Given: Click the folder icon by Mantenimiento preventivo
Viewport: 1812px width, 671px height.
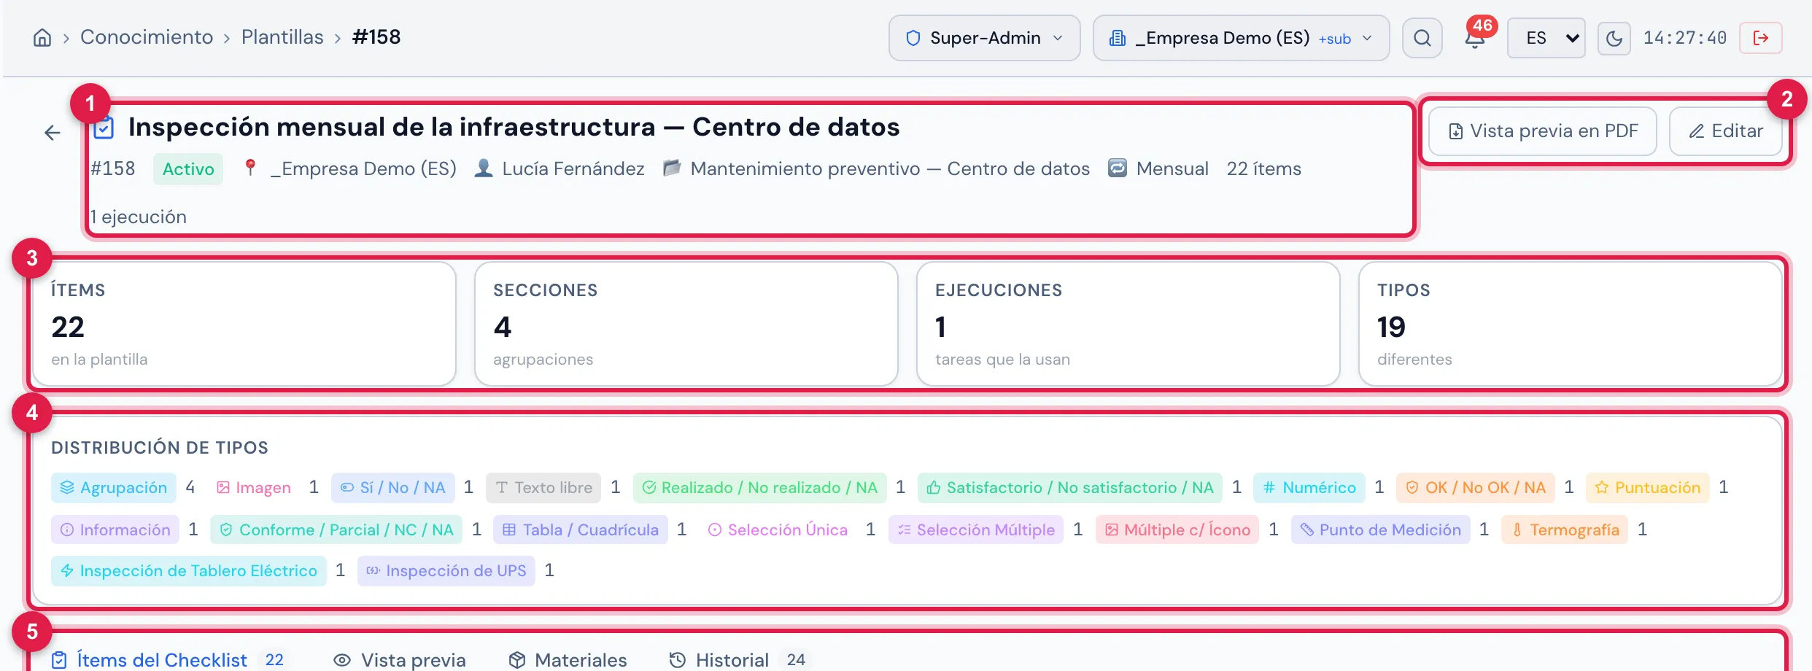Looking at the screenshot, I should coord(672,168).
